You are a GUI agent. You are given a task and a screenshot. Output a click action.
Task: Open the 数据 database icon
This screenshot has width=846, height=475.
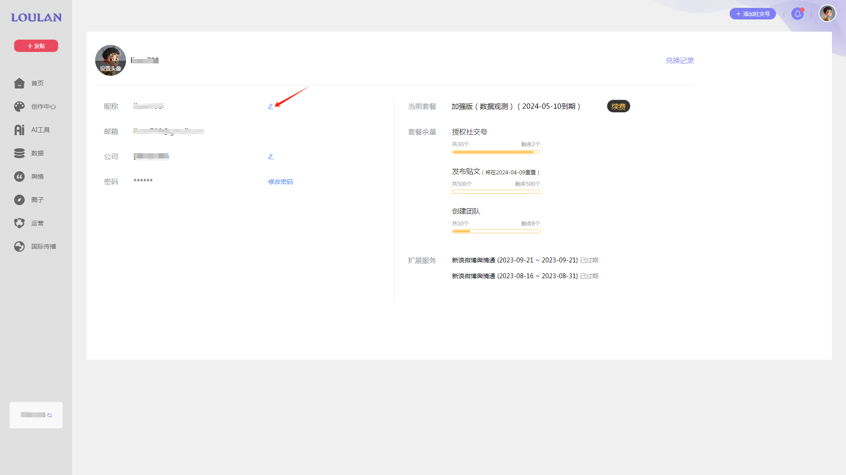point(19,153)
